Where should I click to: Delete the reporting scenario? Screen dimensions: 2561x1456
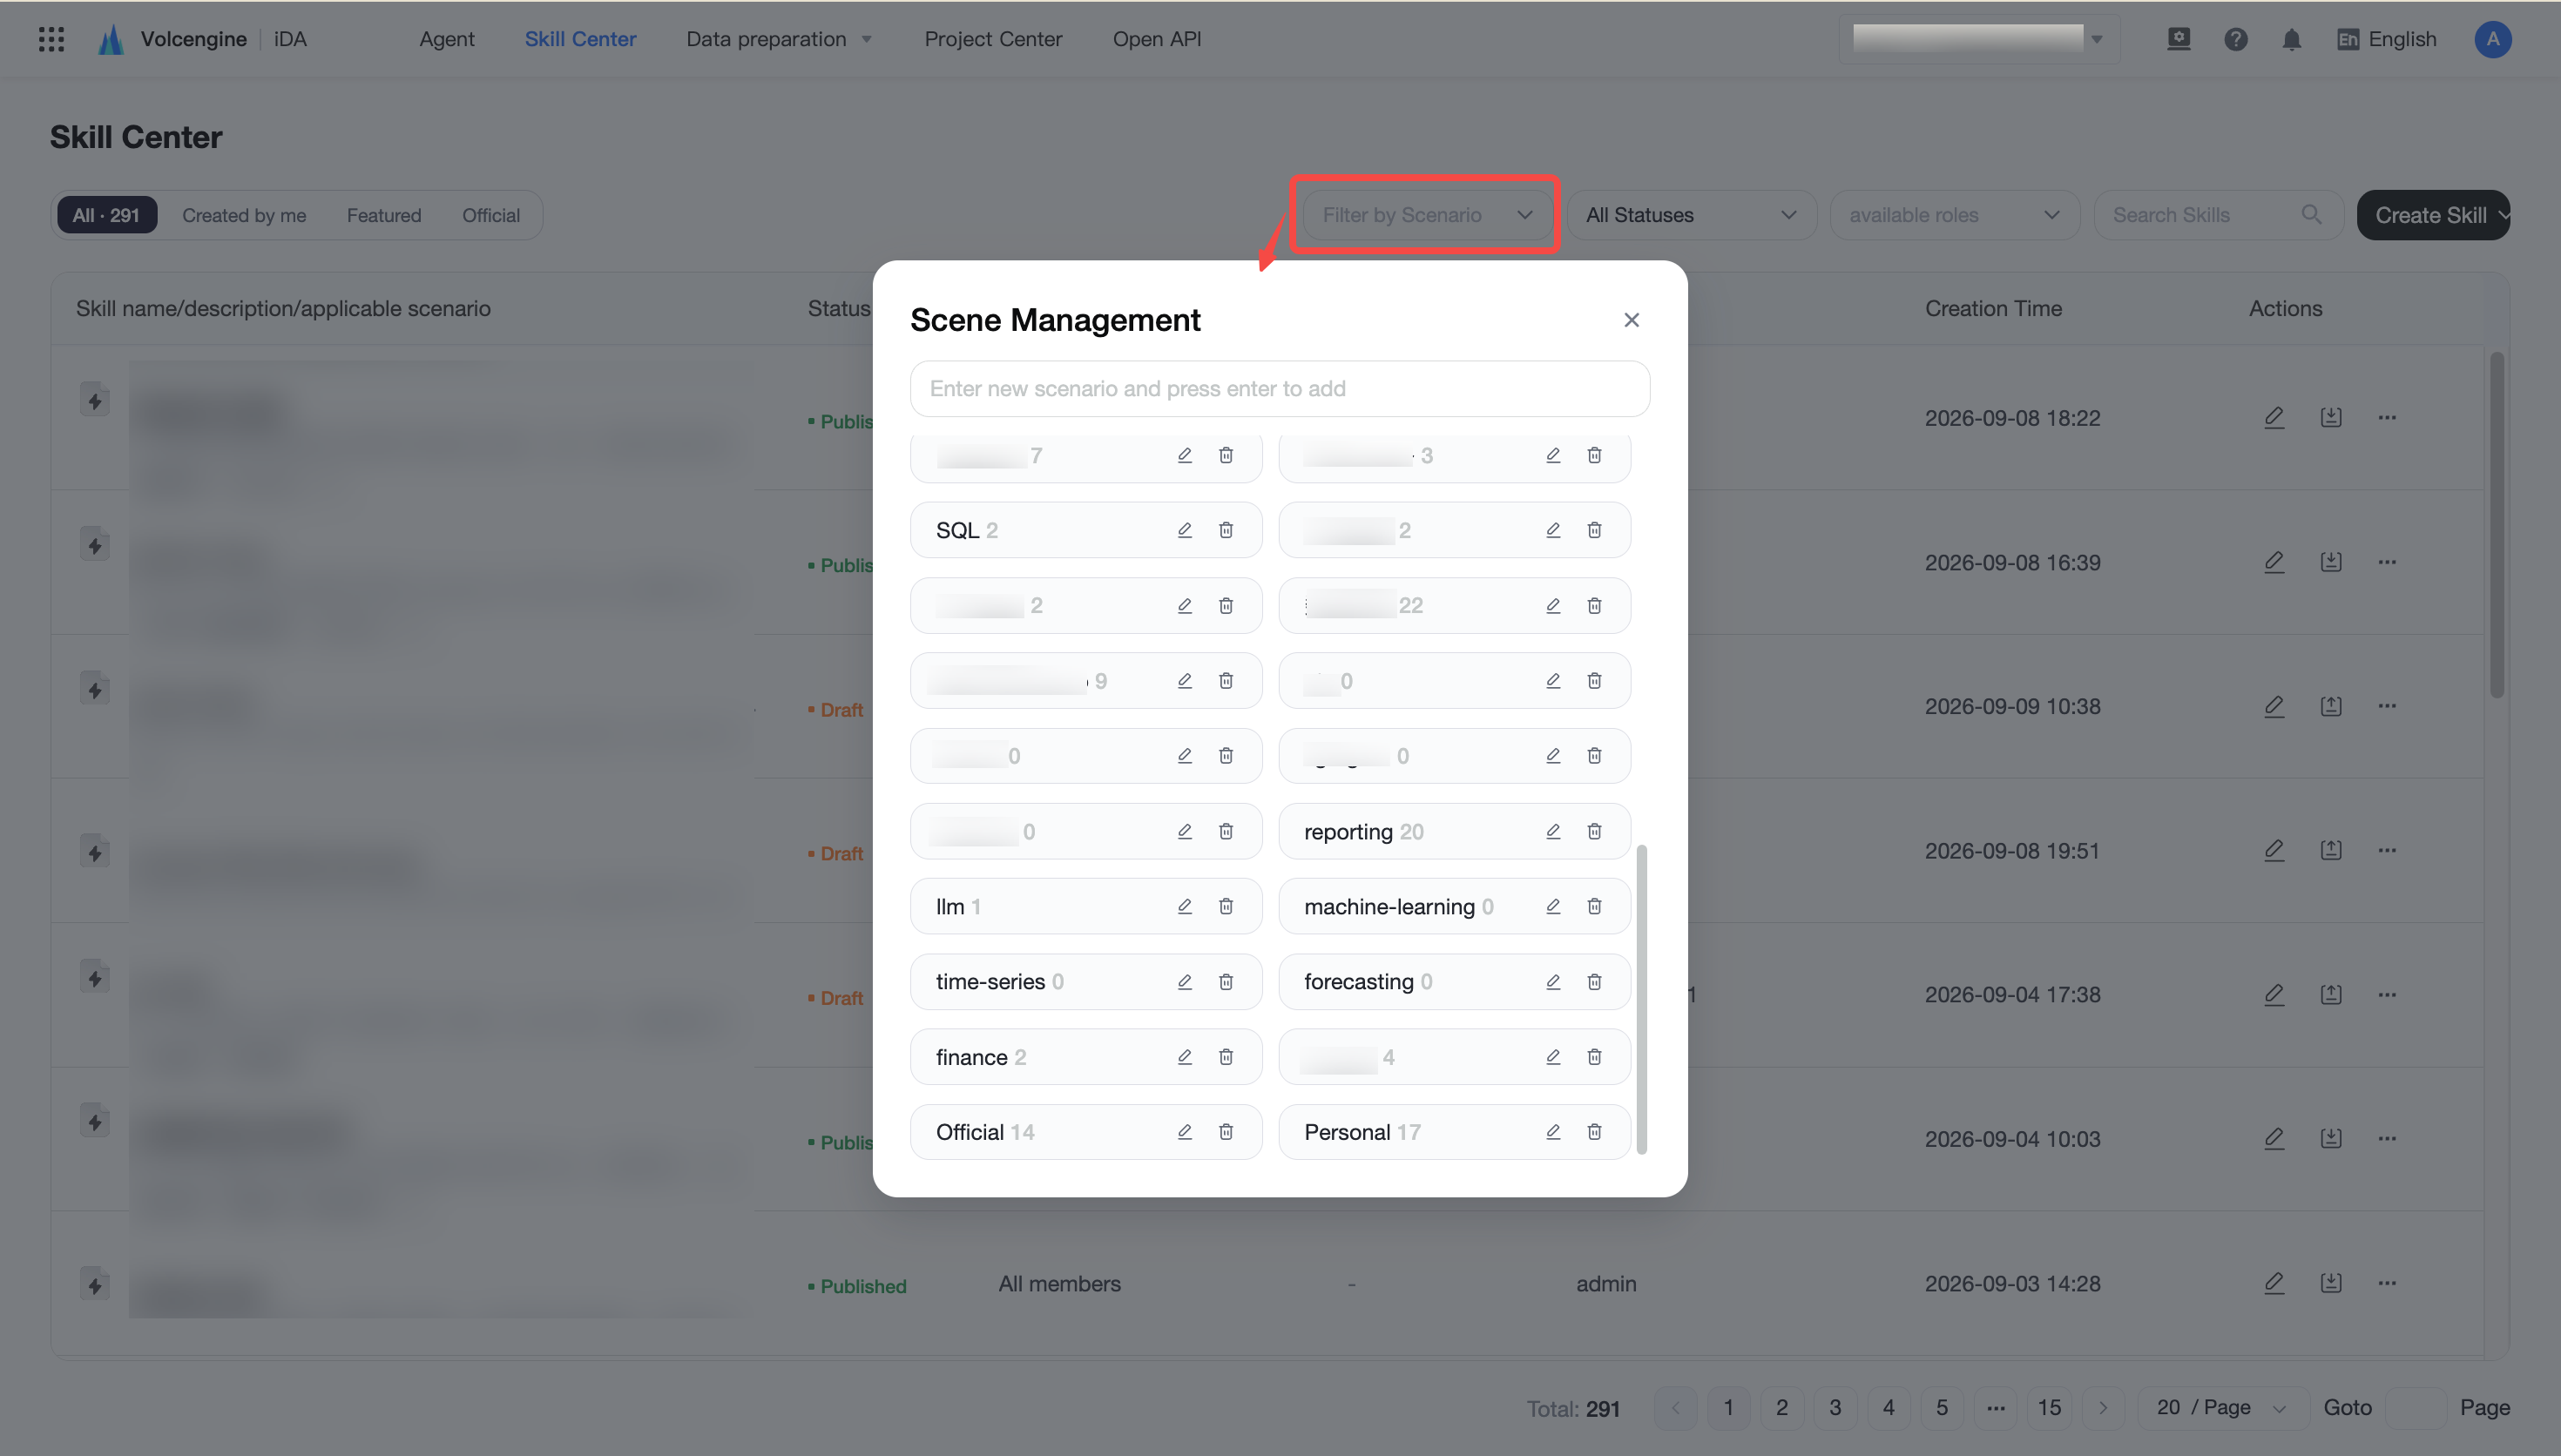click(x=1594, y=831)
